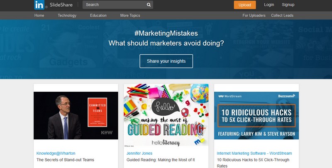Click the LinkedIn logo icon
The image size is (332, 168).
39,5
